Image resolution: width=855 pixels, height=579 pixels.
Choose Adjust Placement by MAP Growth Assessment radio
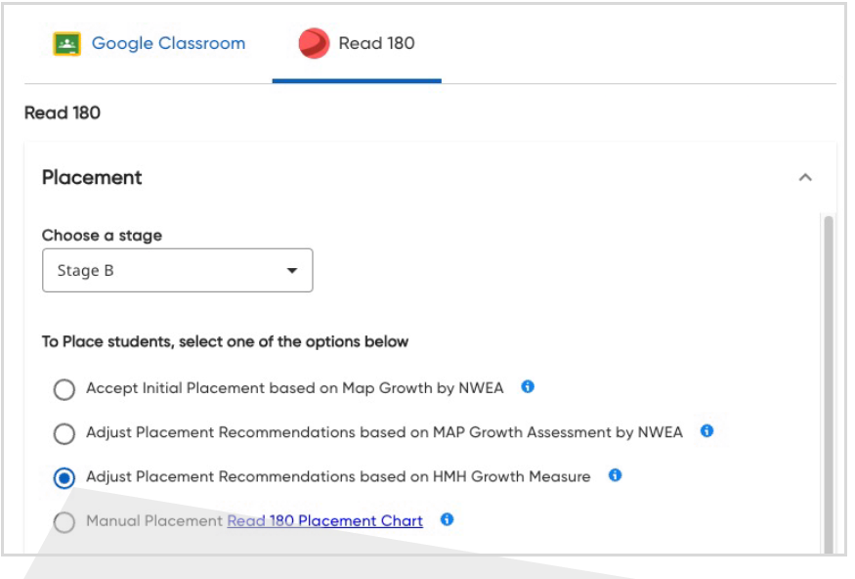(64, 433)
